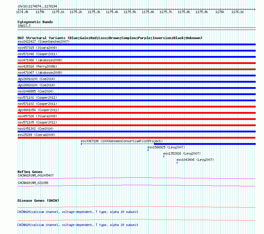Click the 16p13.3 band label
Viewport: 264px width, 234px height.
(24, 25)
